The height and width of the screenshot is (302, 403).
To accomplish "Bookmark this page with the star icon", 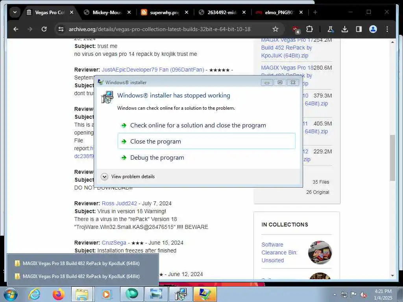I will click(x=275, y=29).
